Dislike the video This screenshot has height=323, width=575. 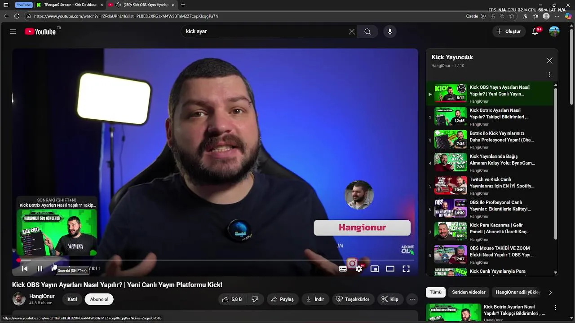tap(255, 299)
